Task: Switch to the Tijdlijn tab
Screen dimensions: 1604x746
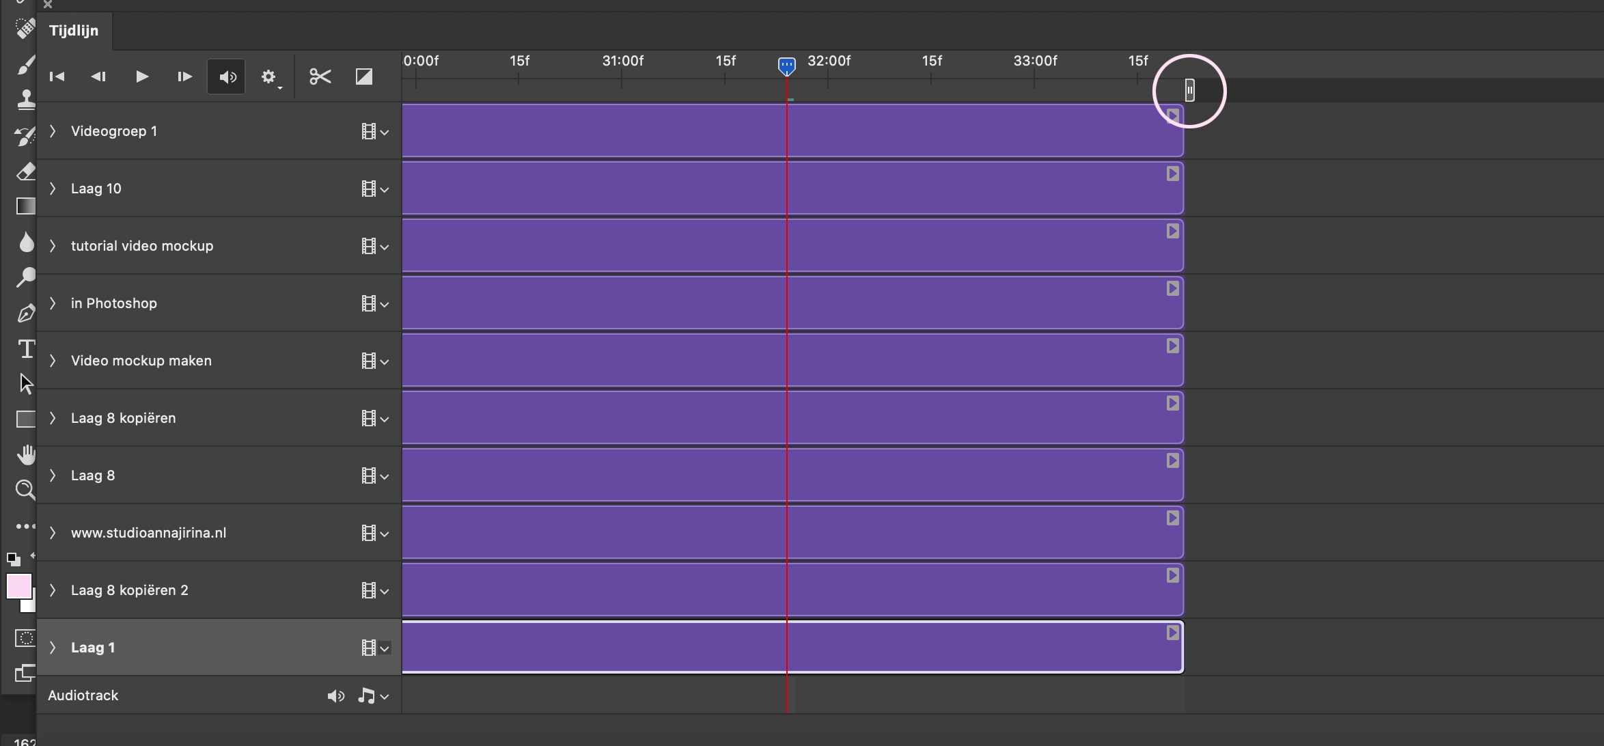Action: point(73,31)
